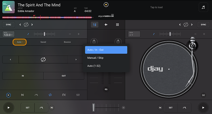The height and width of the screenshot is (114, 212).
Task: Open the left deck EQ sliders icon
Action: pyautogui.click(x=78, y=95)
